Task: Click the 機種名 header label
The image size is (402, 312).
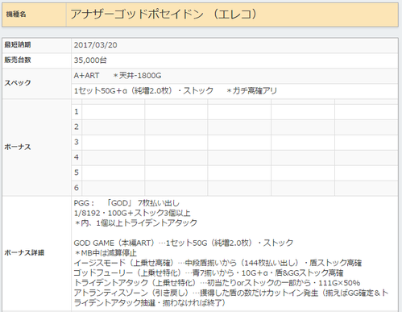Action: [x=16, y=15]
